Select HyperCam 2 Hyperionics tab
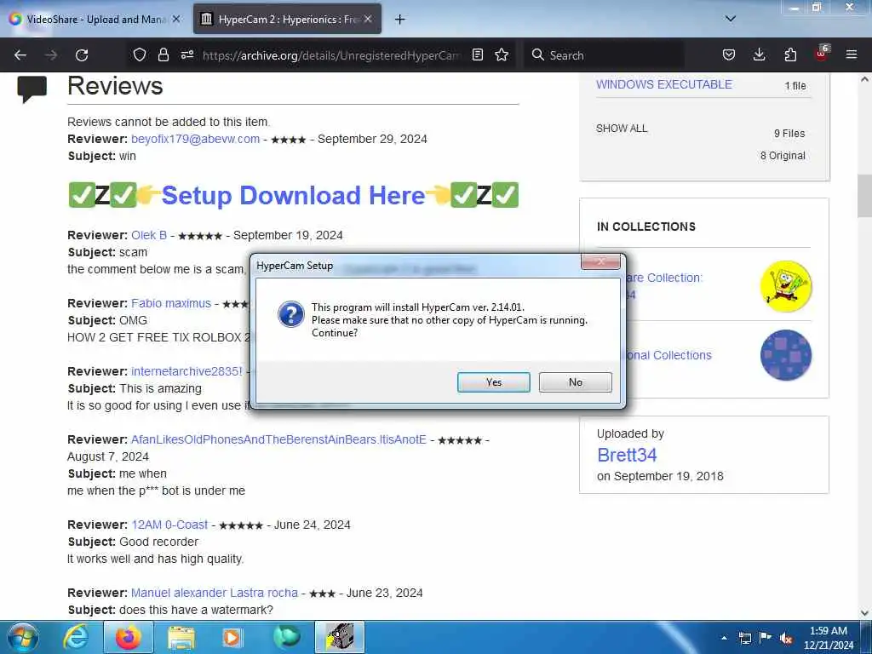This screenshot has height=654, width=872. point(288,19)
